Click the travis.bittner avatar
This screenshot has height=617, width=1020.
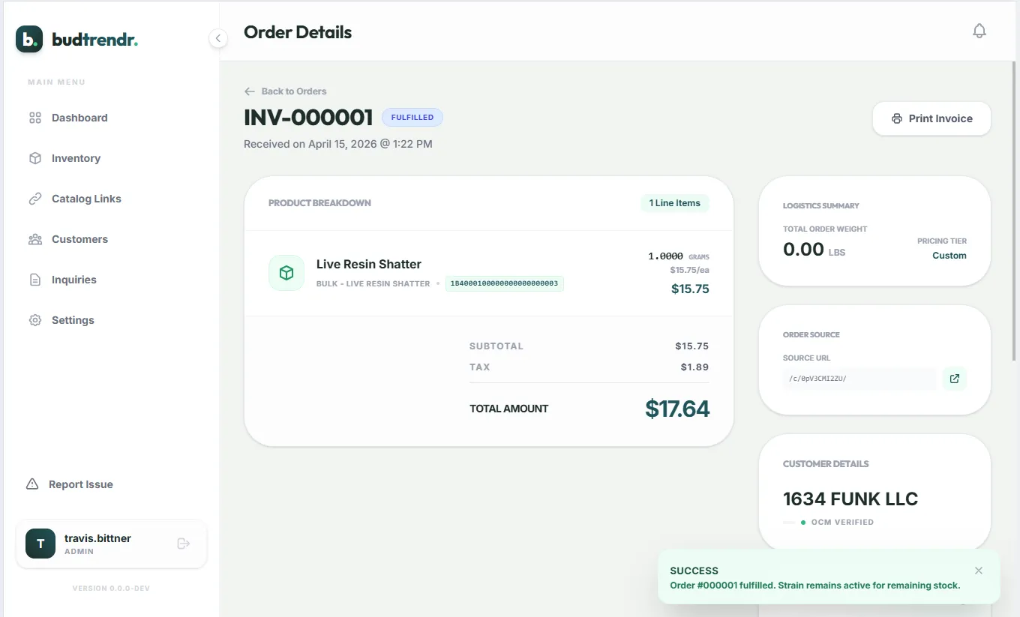(40, 544)
